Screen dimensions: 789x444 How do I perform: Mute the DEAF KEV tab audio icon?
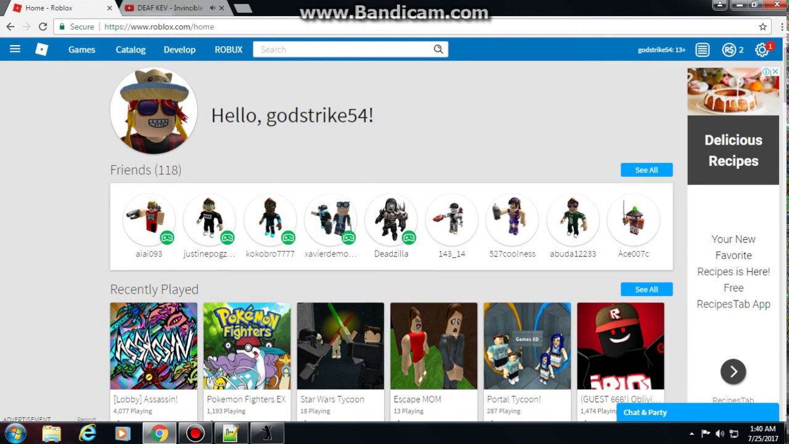click(212, 8)
